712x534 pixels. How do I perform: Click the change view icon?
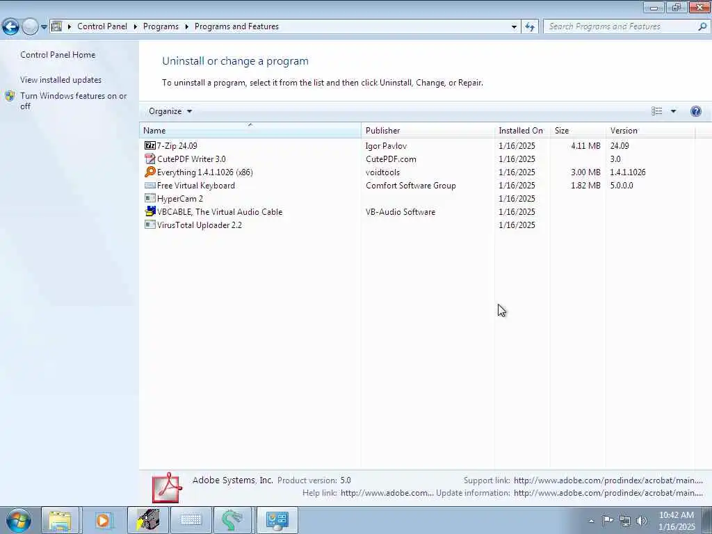[656, 111]
